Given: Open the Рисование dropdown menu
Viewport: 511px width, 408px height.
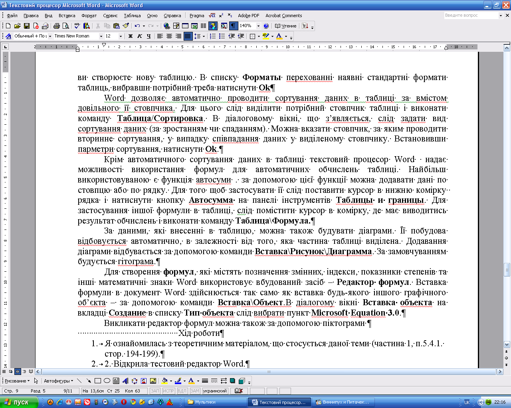Looking at the screenshot, I should pos(17,381).
